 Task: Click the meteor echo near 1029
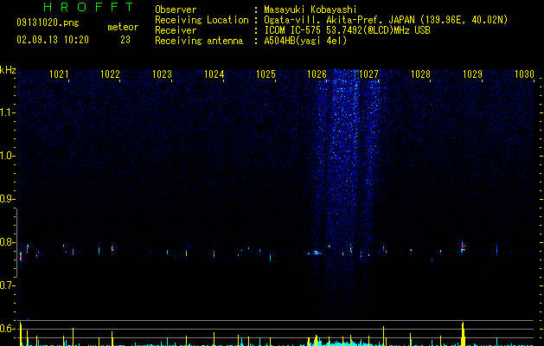[x=463, y=247]
